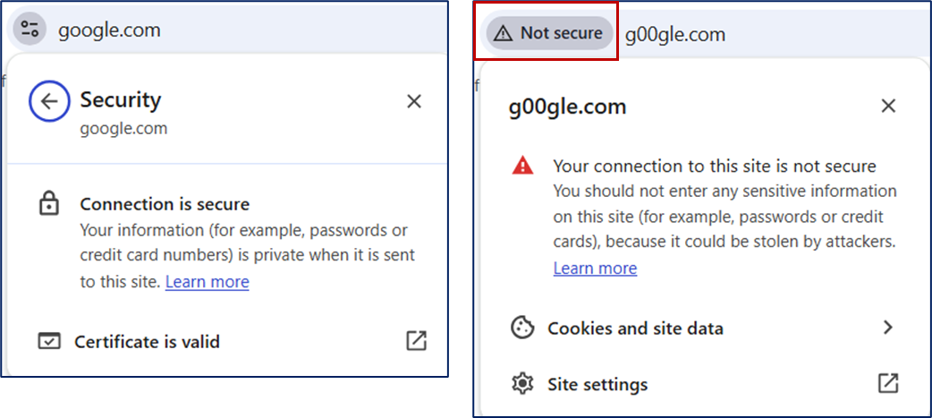Open Learn more link in secure connection panel
The height and width of the screenshot is (418, 932).
(x=208, y=282)
